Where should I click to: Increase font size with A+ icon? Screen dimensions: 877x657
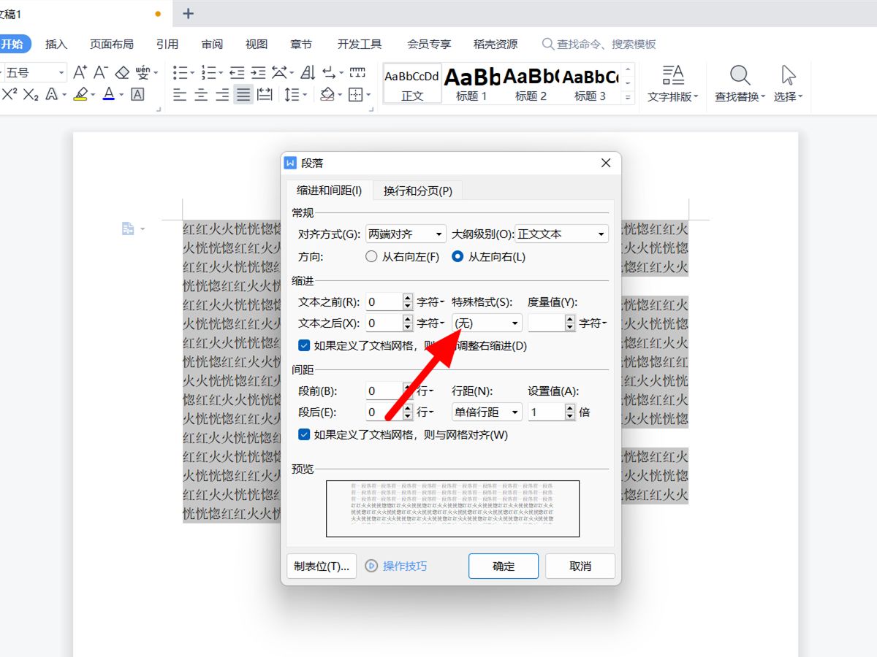pyautogui.click(x=80, y=72)
